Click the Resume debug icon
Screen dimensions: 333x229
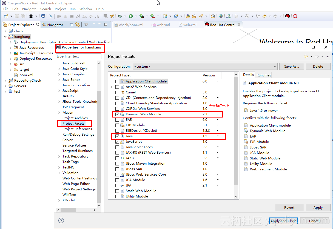tap(59, 16)
